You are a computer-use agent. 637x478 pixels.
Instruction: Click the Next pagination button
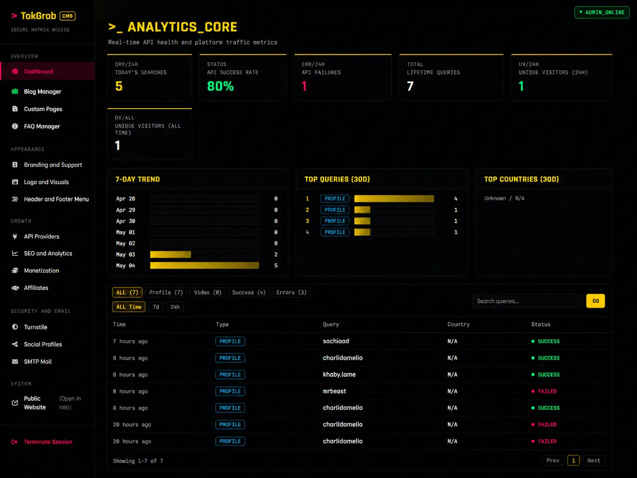[593, 460]
